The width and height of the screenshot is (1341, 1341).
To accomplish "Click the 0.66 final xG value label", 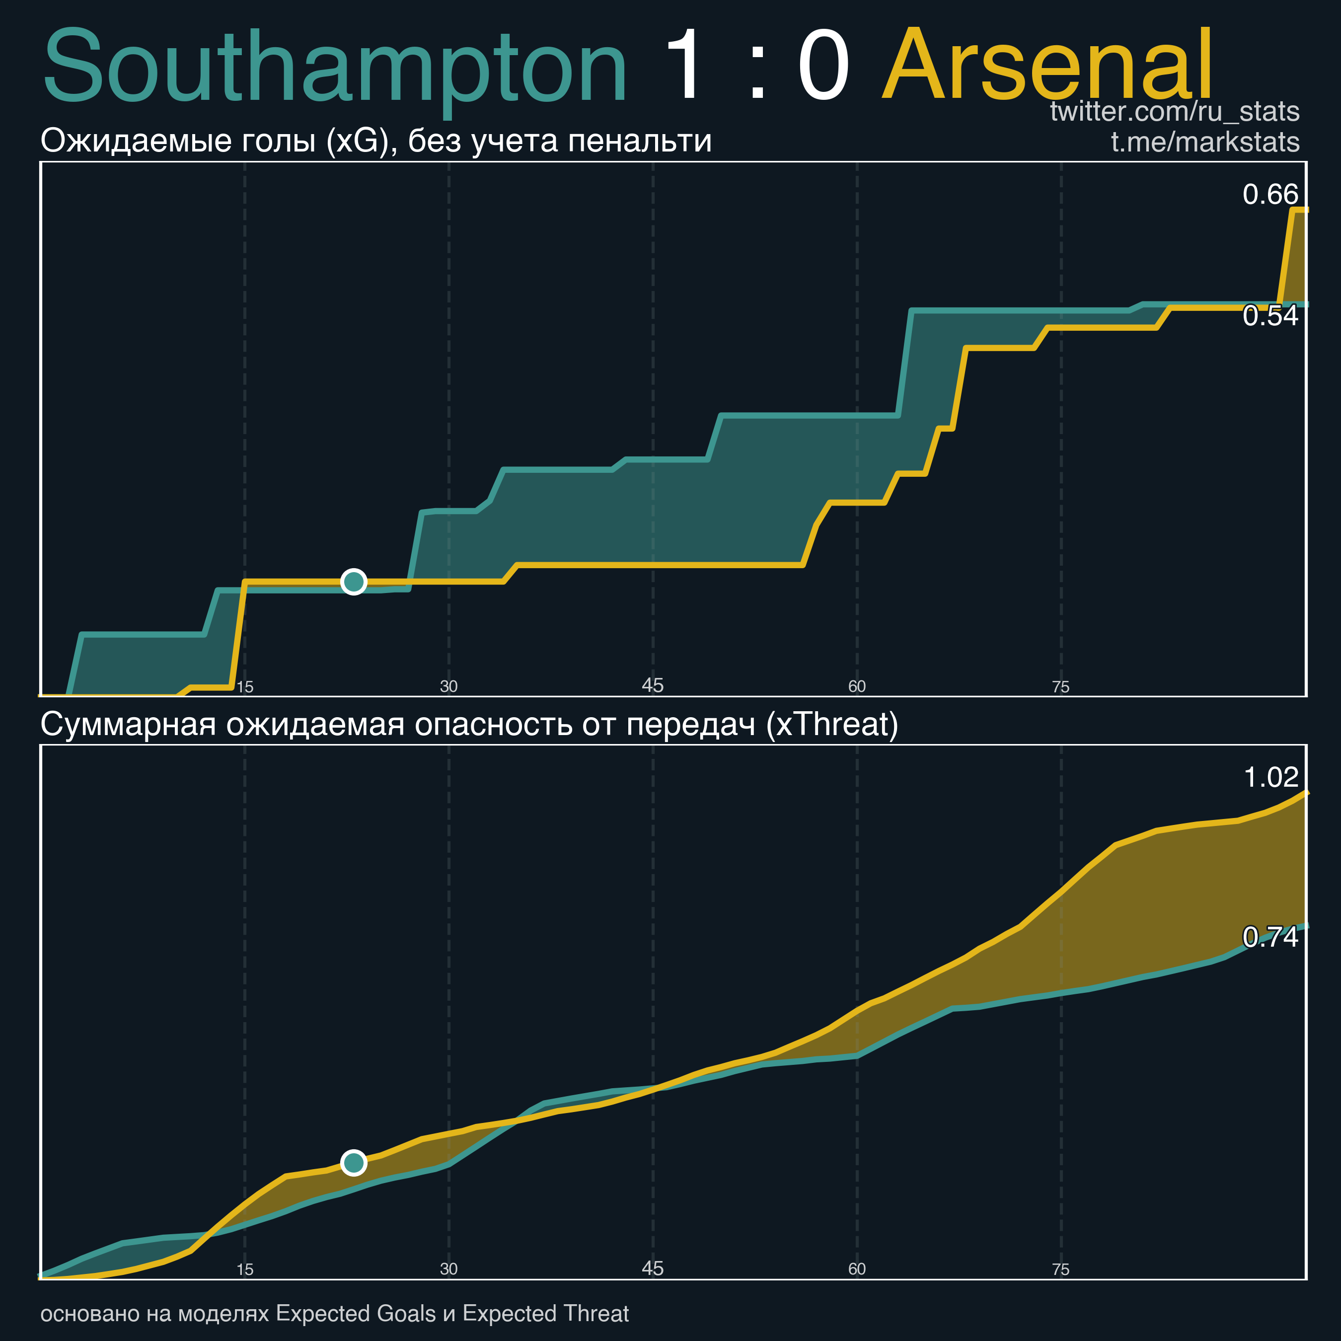I will [x=1270, y=194].
